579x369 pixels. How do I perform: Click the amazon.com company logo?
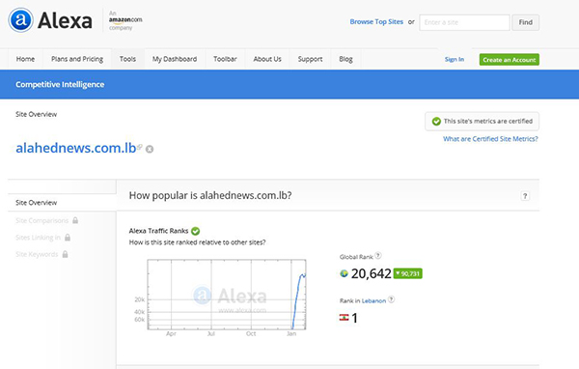(125, 20)
